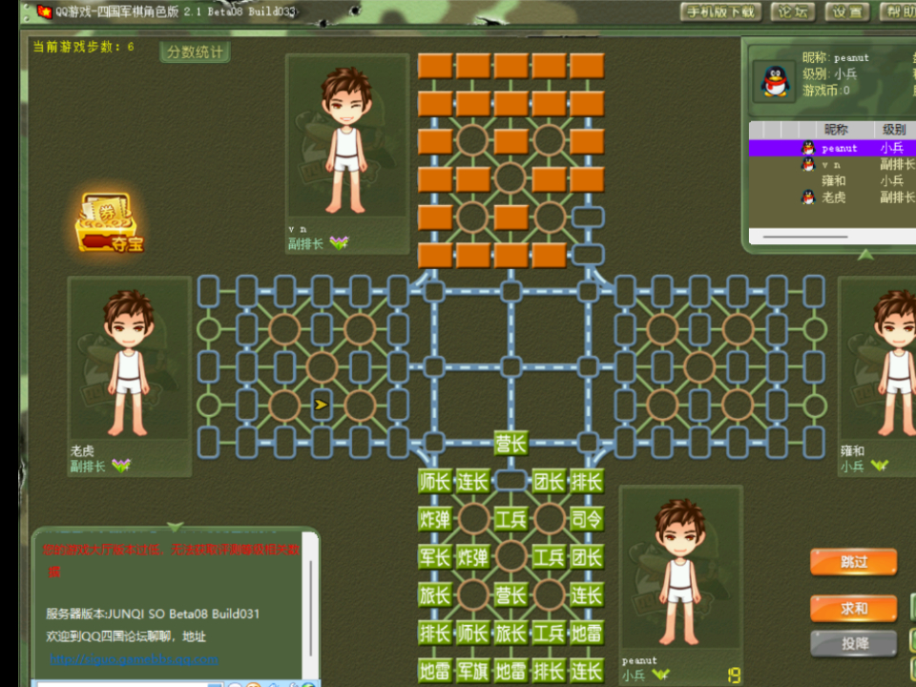Image resolution: width=916 pixels, height=687 pixels.
Task: Select the 地雷 piece next to 工兵
Action: [x=587, y=633]
